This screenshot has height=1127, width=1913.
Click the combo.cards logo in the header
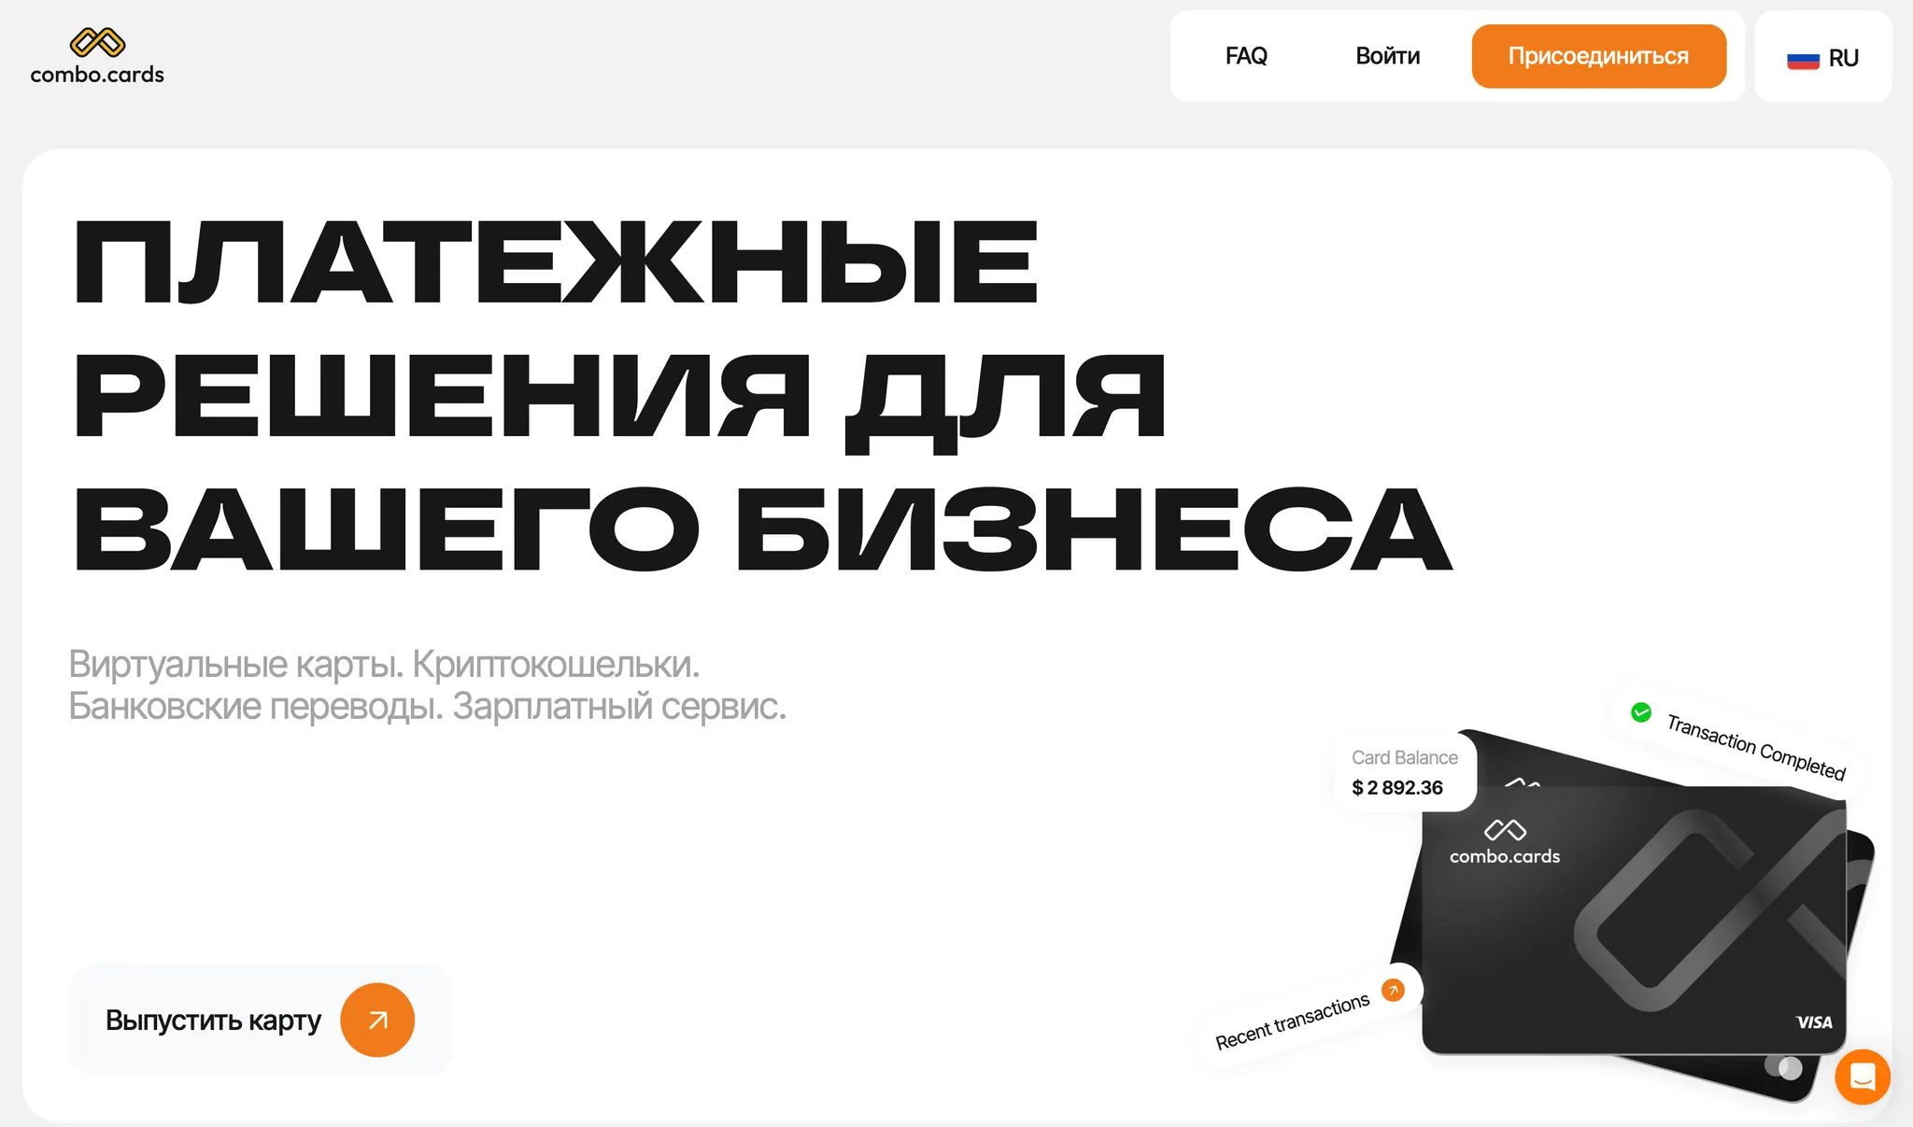97,57
